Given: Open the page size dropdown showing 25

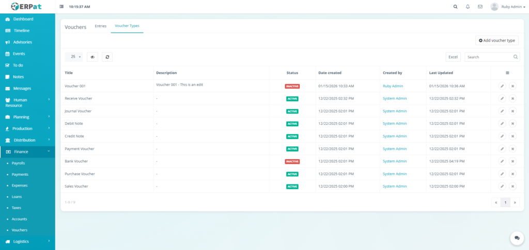Looking at the screenshot, I should pos(76,57).
